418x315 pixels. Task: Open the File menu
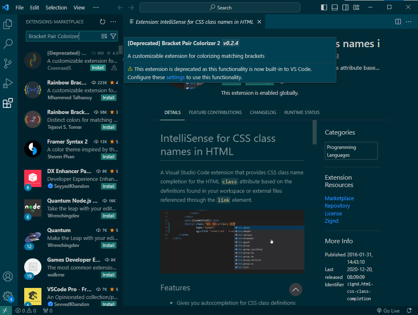pyautogui.click(x=19, y=7)
